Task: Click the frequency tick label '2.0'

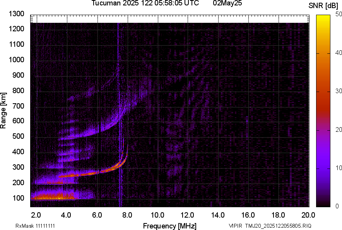Action: point(36,215)
